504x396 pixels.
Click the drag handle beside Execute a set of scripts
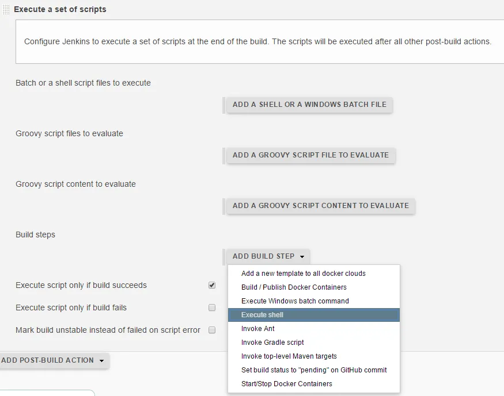pos(6,10)
